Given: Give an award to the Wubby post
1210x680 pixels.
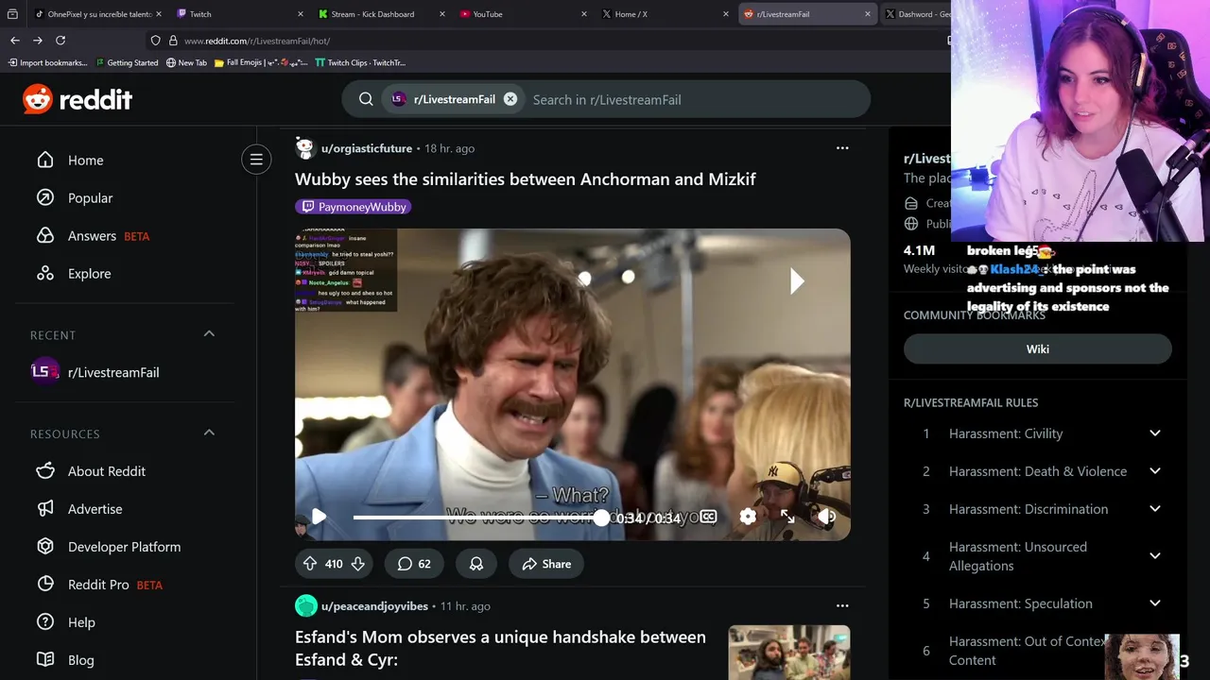Looking at the screenshot, I should click(x=476, y=564).
